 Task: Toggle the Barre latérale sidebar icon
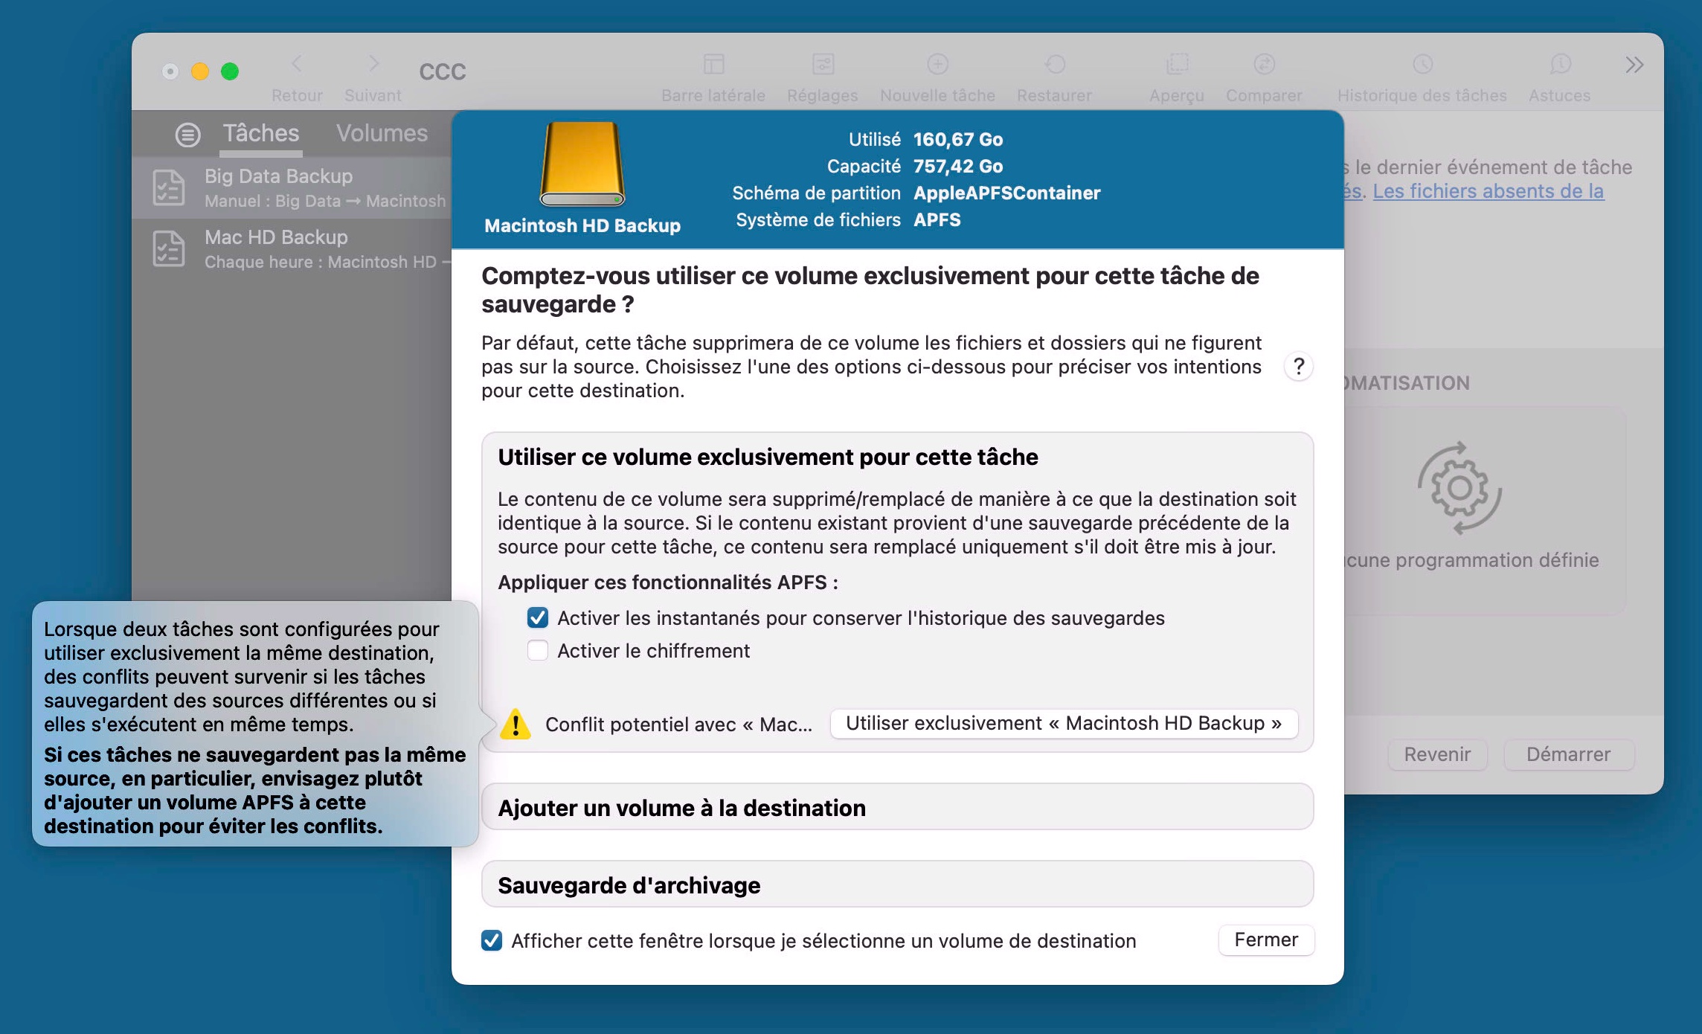tap(713, 64)
